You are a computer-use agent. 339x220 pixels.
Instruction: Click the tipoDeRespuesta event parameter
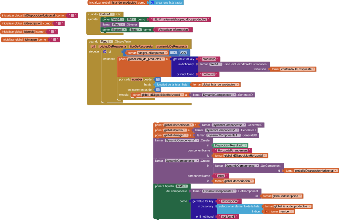141,47
